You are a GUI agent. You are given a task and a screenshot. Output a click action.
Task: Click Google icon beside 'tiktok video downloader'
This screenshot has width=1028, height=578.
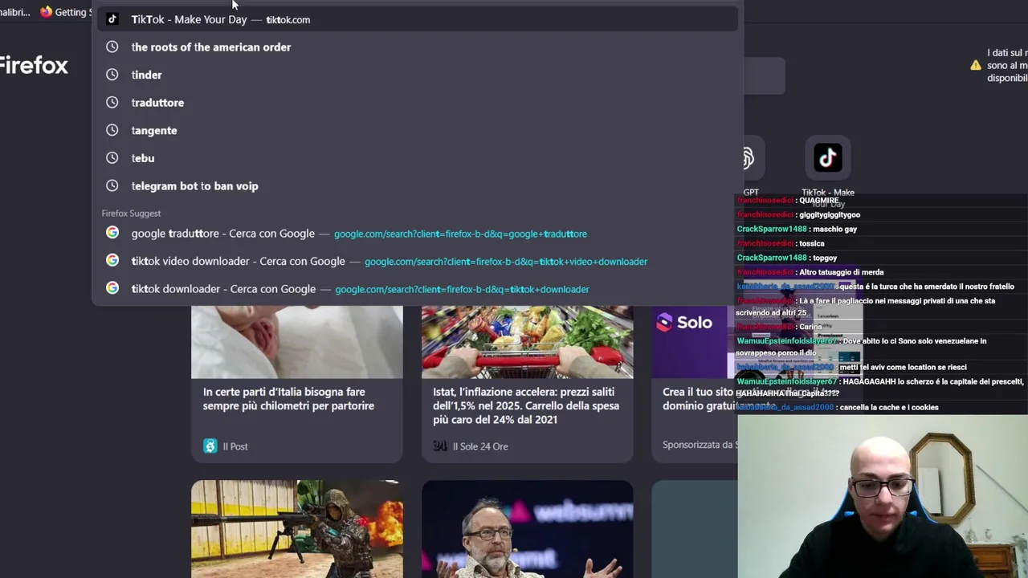pos(112,260)
